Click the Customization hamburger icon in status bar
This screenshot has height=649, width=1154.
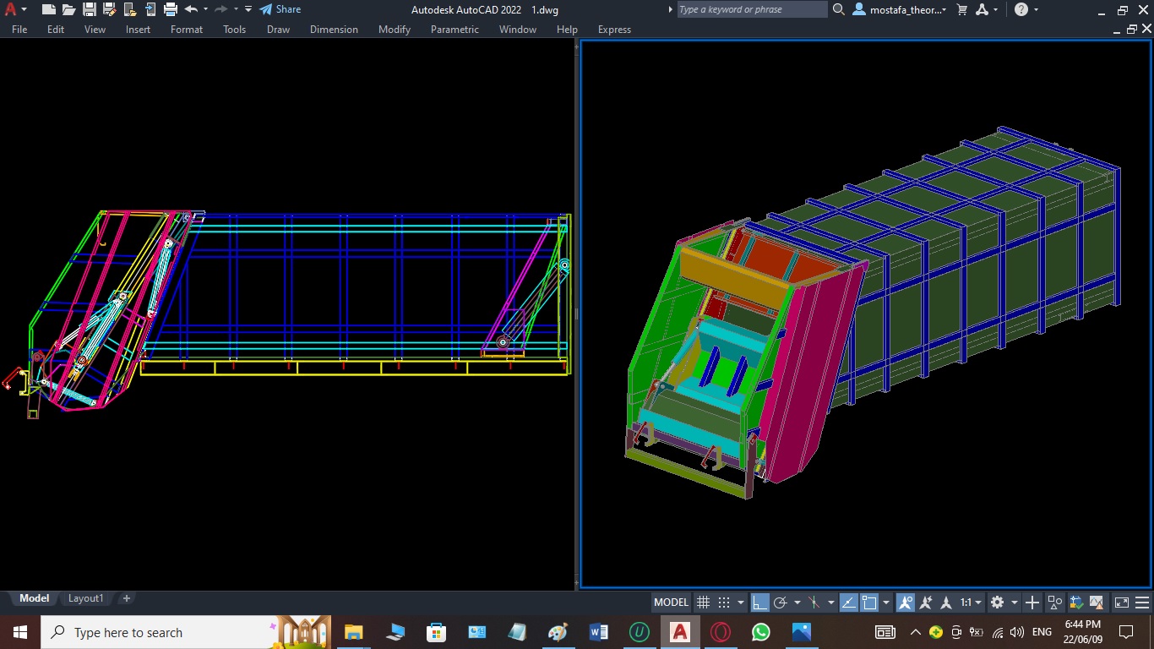(x=1141, y=603)
